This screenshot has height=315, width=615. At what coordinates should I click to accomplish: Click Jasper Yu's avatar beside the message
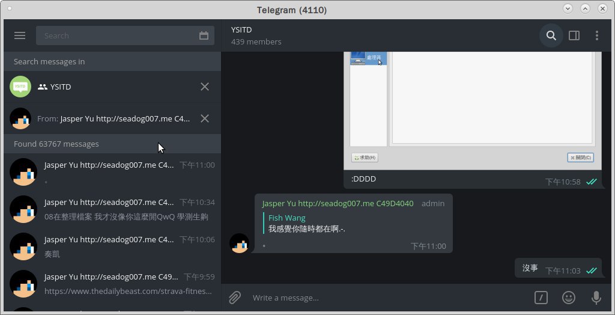click(239, 243)
